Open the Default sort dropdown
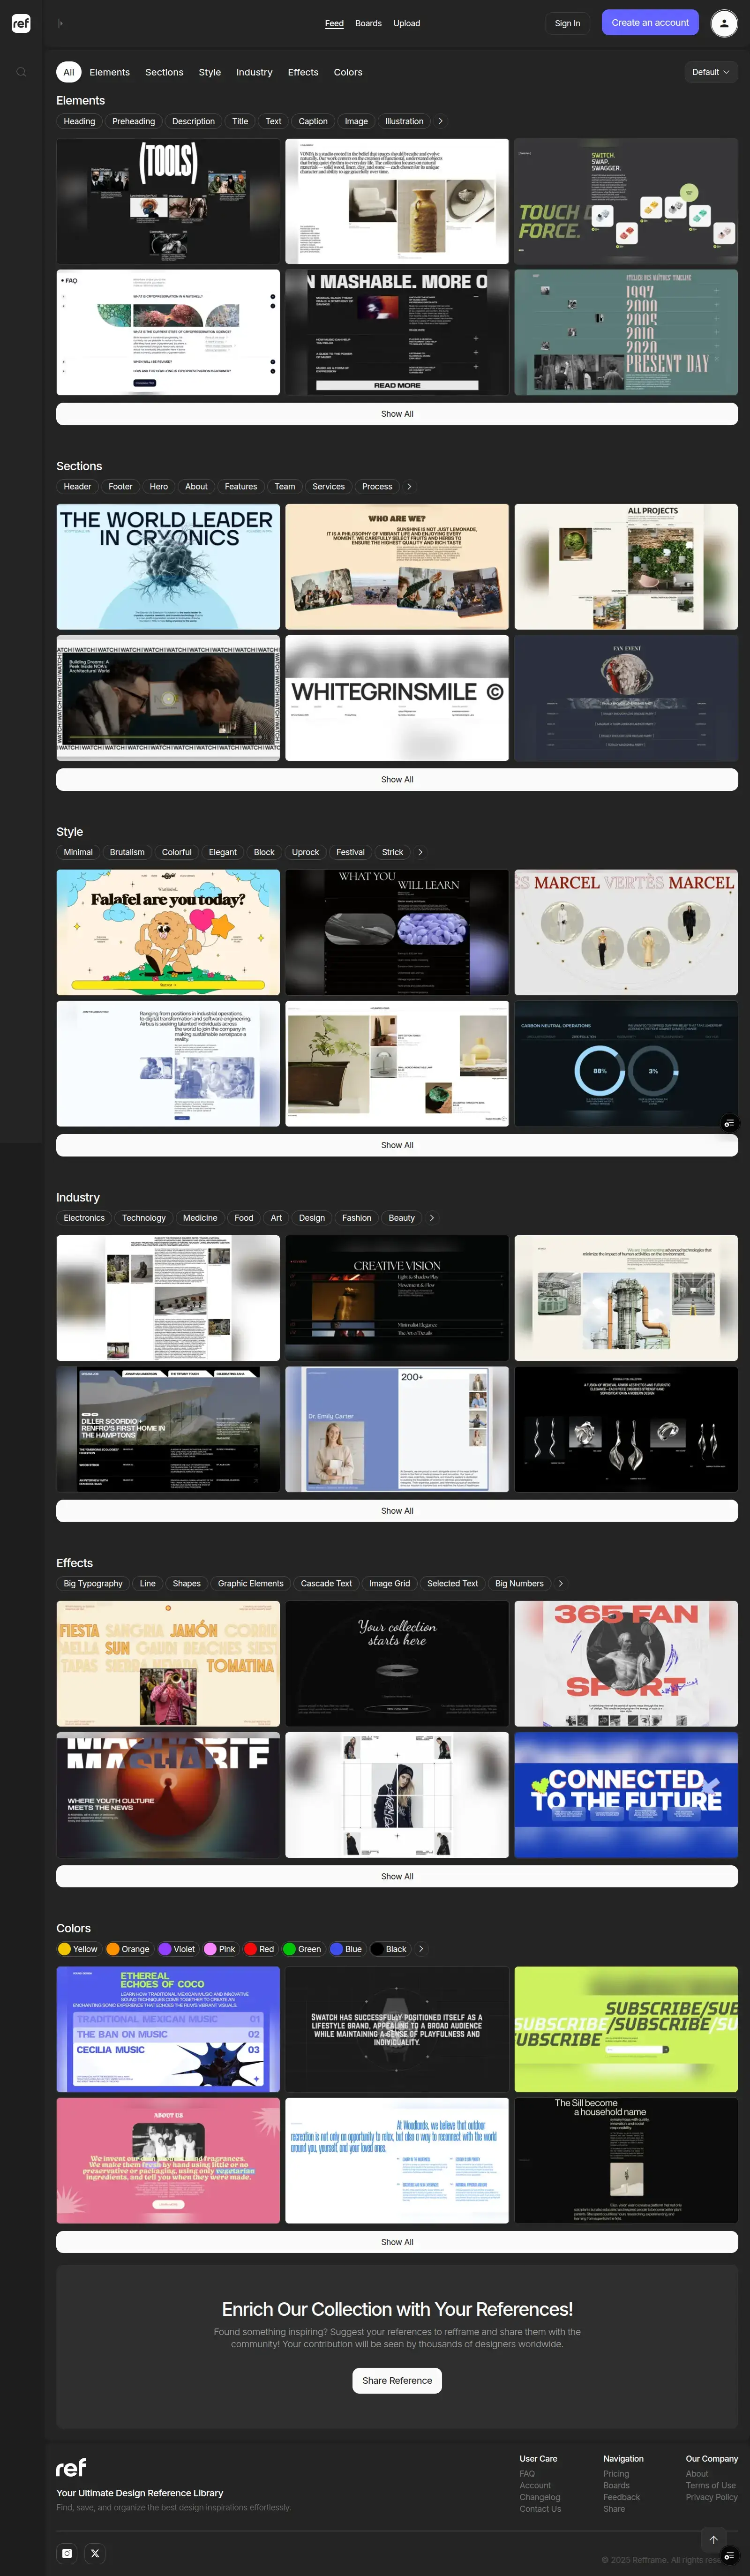Viewport: 750px width, 2576px height. click(711, 72)
